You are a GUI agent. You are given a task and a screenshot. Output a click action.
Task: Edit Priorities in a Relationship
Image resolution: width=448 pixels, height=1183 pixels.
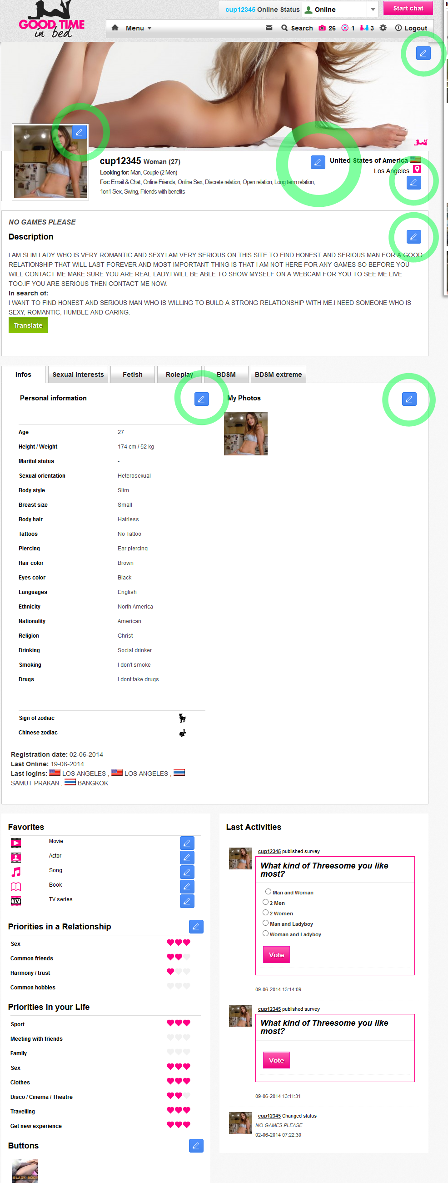pos(196,927)
